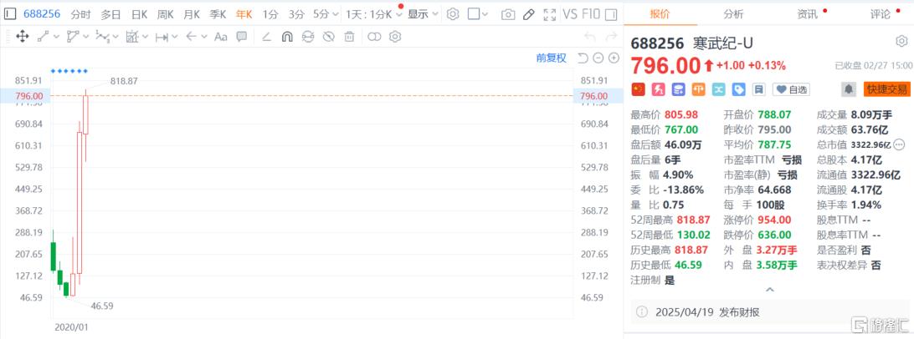This screenshot has height=339, width=914.
Task: Switch to 分时 intraday chart
Action: pos(80,14)
